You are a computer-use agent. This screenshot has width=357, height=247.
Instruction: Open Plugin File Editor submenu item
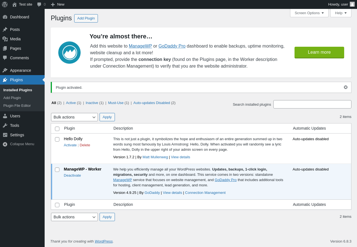coord(17,106)
